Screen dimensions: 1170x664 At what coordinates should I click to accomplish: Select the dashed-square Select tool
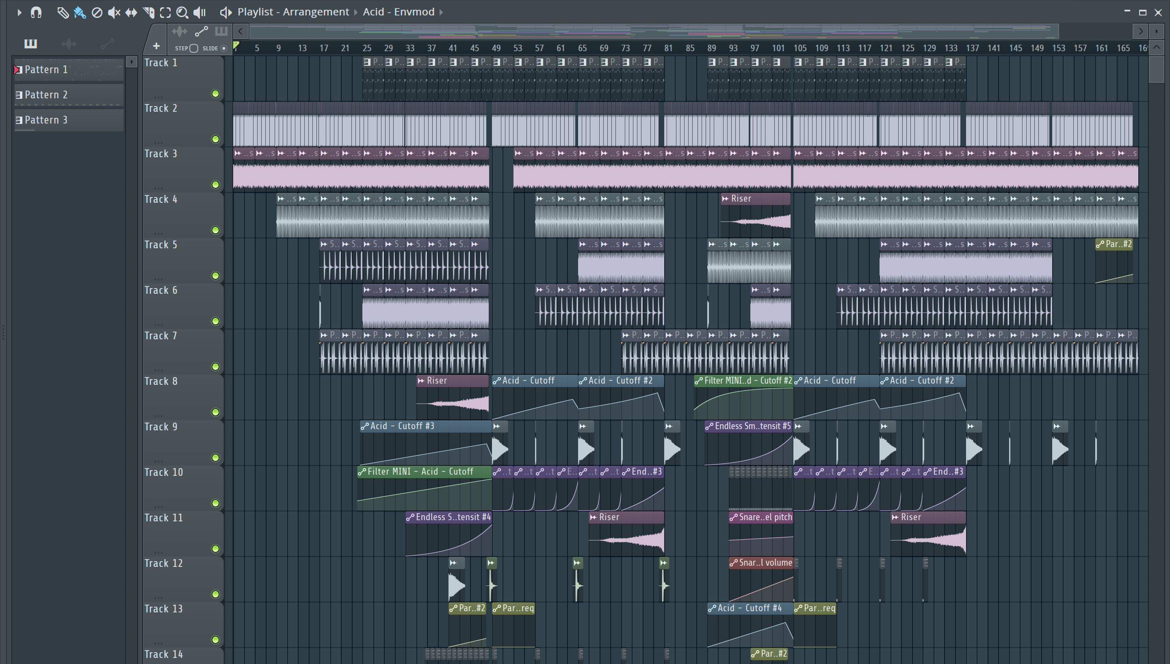[165, 12]
